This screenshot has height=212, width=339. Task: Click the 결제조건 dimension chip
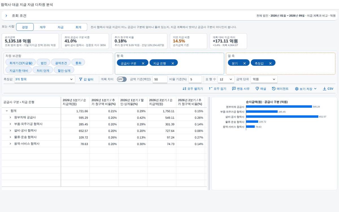tap(61, 63)
